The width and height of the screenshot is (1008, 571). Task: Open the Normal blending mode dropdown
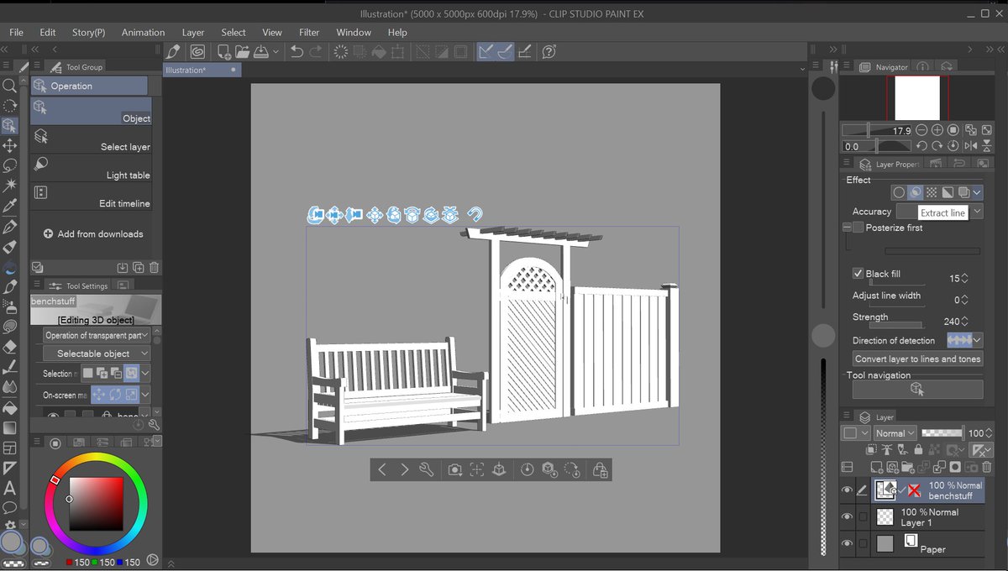pyautogui.click(x=895, y=433)
